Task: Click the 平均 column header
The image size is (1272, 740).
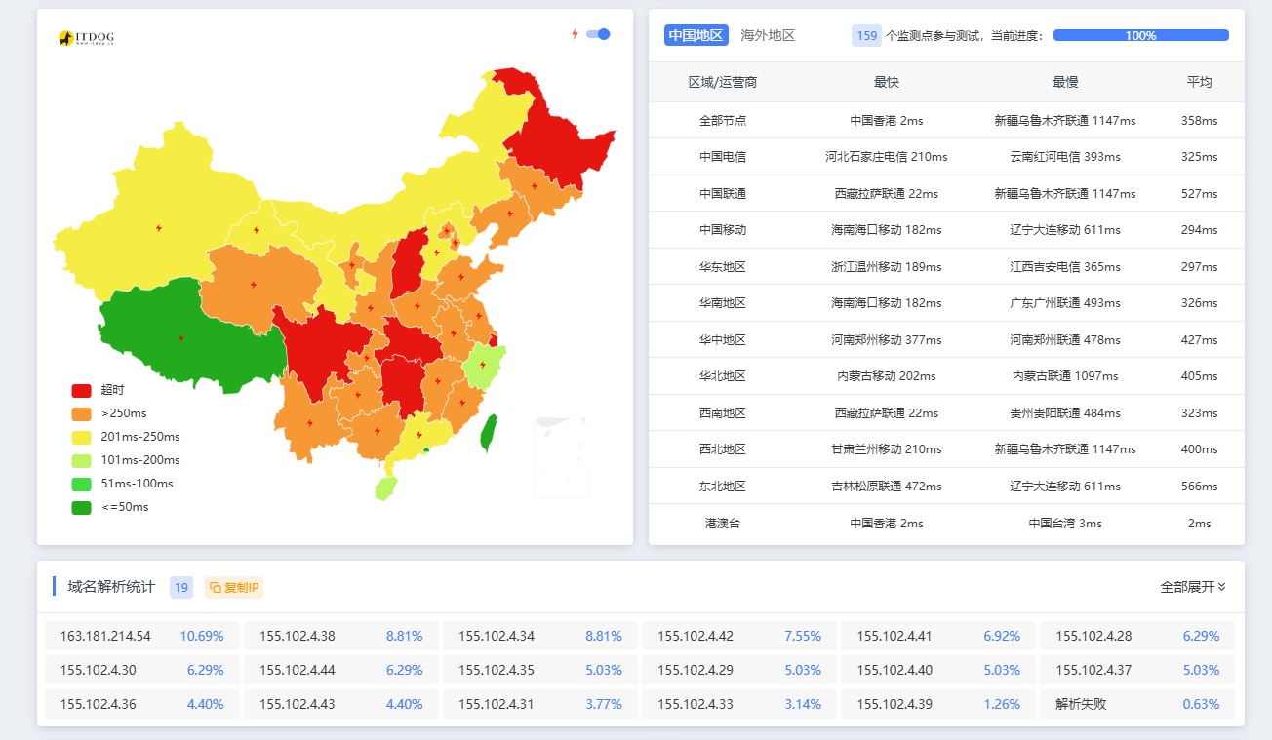Action: click(1199, 82)
